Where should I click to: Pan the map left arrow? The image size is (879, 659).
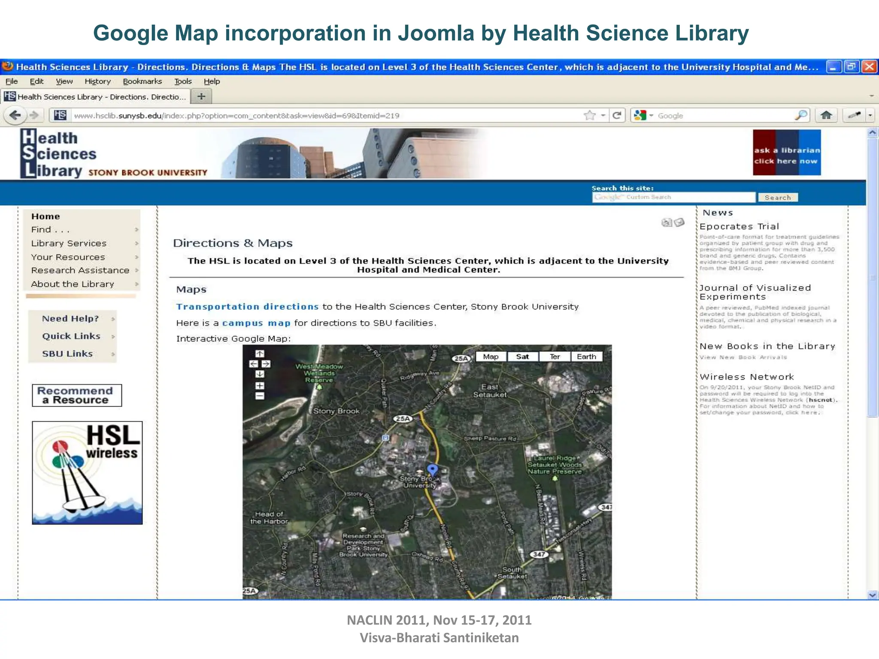(254, 364)
